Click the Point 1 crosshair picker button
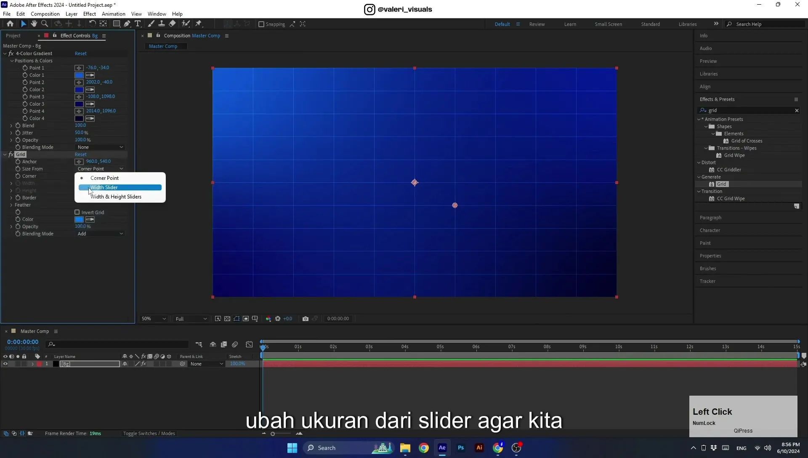The height and width of the screenshot is (458, 808). point(79,68)
